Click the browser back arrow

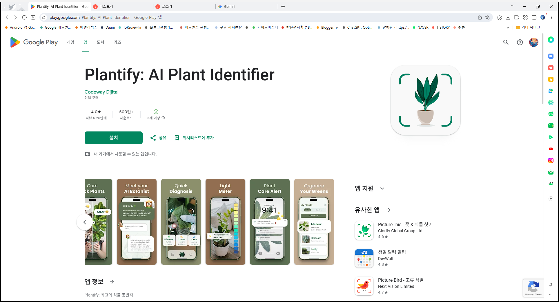pos(7,17)
